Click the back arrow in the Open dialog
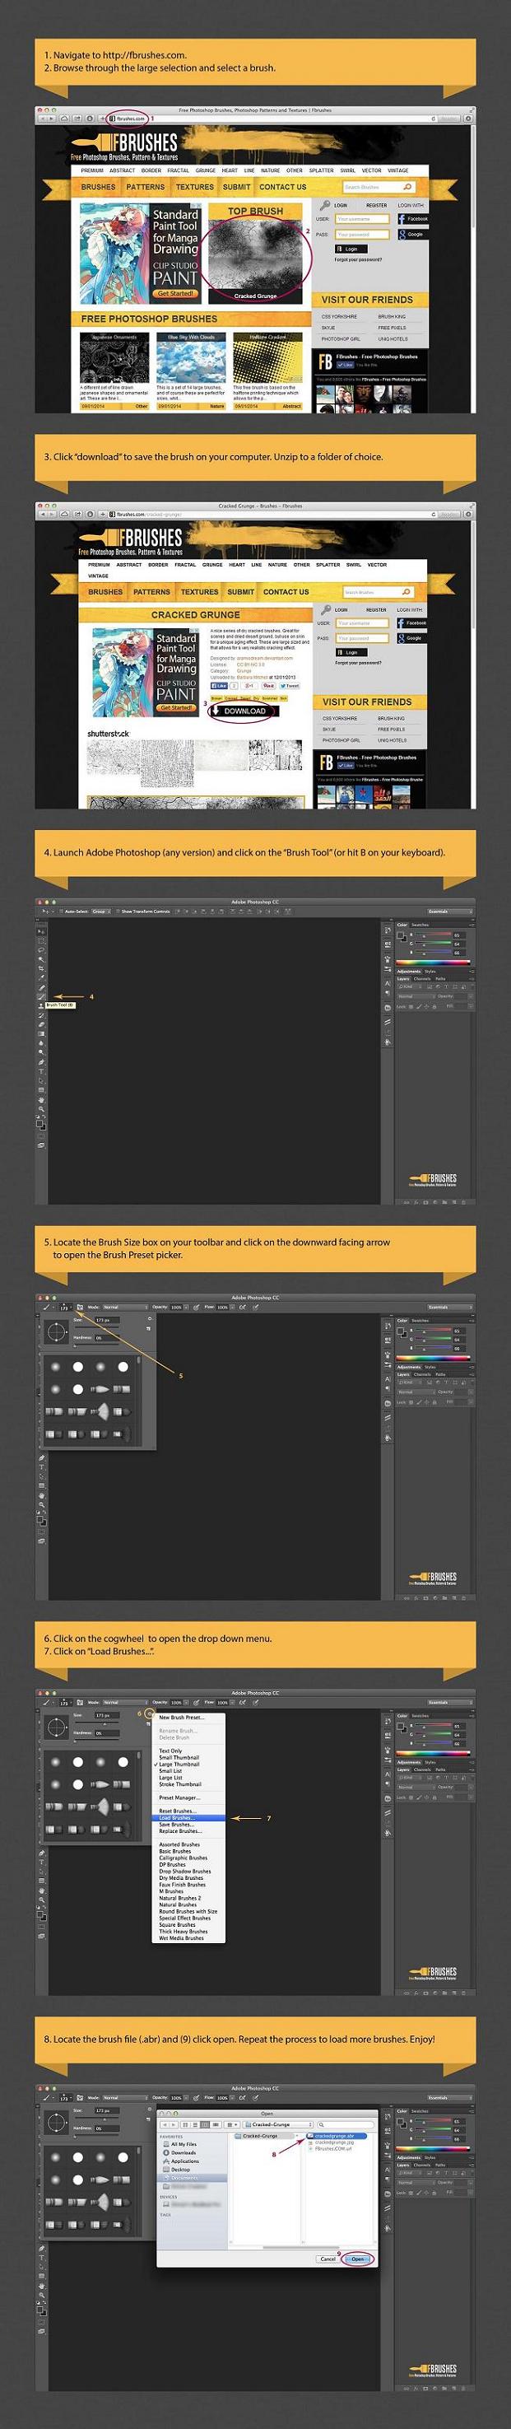511x2429 pixels. coord(165,2125)
